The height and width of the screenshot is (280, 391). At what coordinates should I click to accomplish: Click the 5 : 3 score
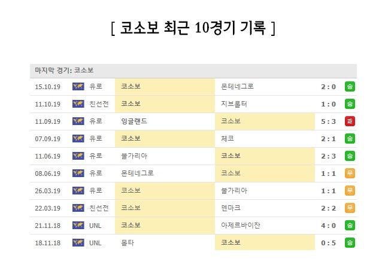point(328,121)
